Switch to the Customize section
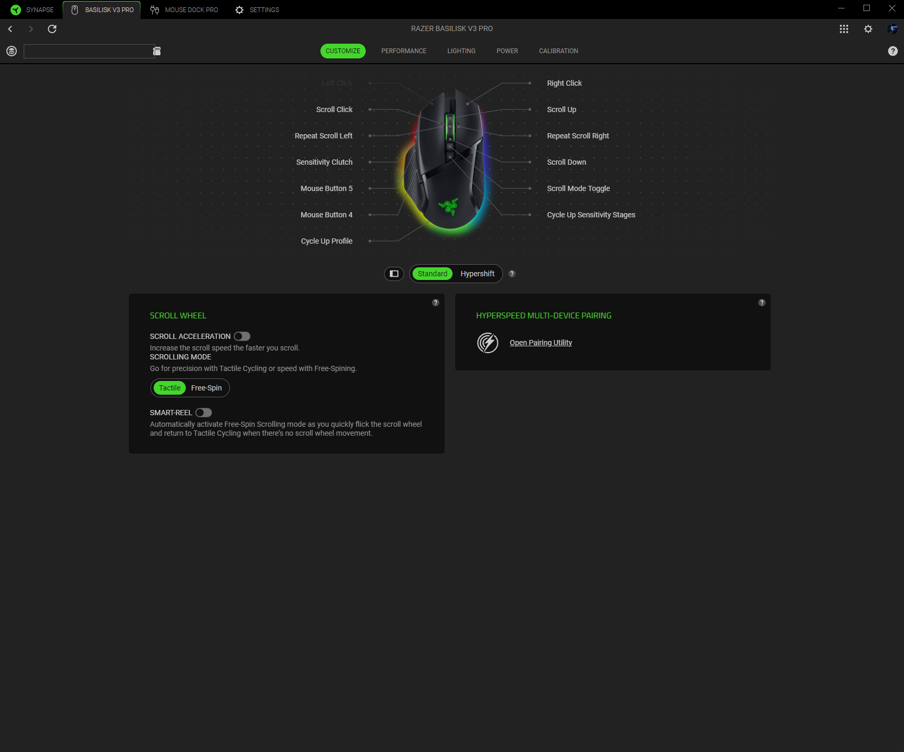This screenshot has width=904, height=752. 343,51
